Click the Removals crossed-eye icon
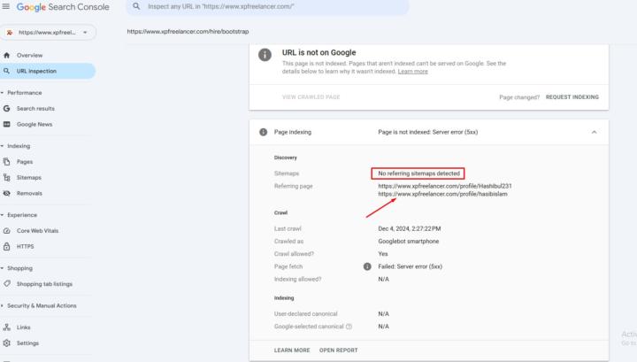This screenshot has width=637, height=362. point(6,194)
